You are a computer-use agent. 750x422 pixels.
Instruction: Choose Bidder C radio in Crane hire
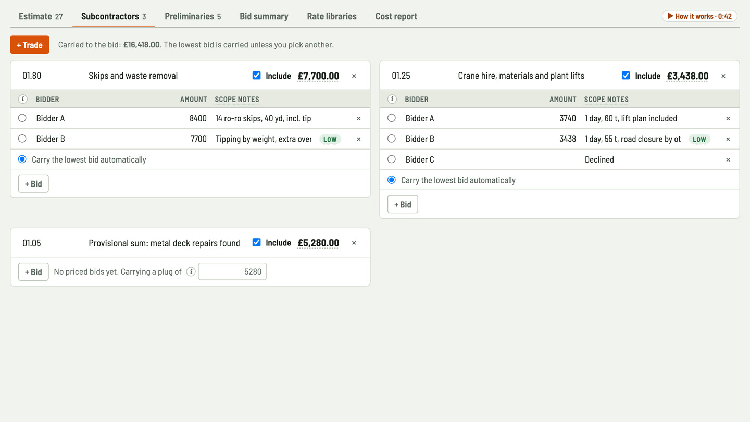coord(392,159)
